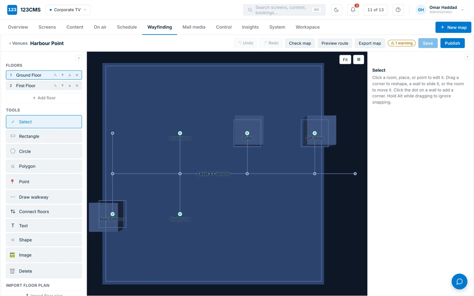474x296 pixels.
Task: Select the Point tool
Action: point(44,181)
